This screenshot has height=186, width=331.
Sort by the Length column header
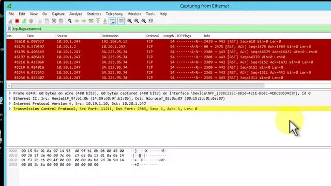pos(169,36)
